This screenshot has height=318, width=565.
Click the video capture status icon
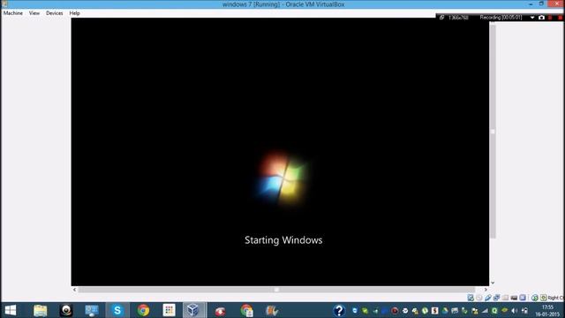514,298
